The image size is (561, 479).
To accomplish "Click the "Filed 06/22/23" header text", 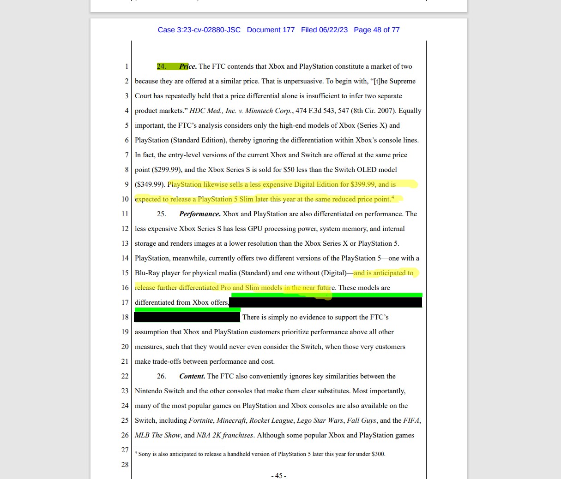I will coord(324,30).
